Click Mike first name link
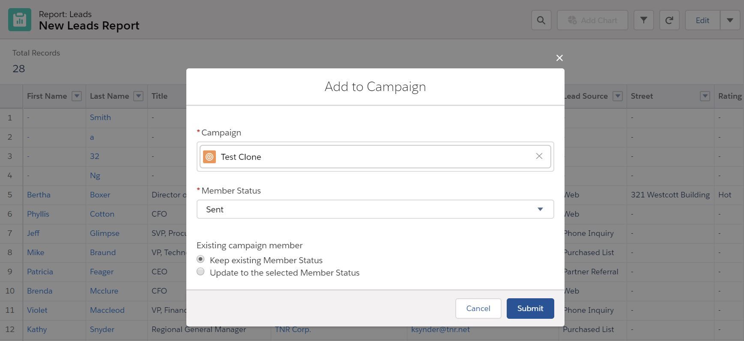 coord(36,253)
